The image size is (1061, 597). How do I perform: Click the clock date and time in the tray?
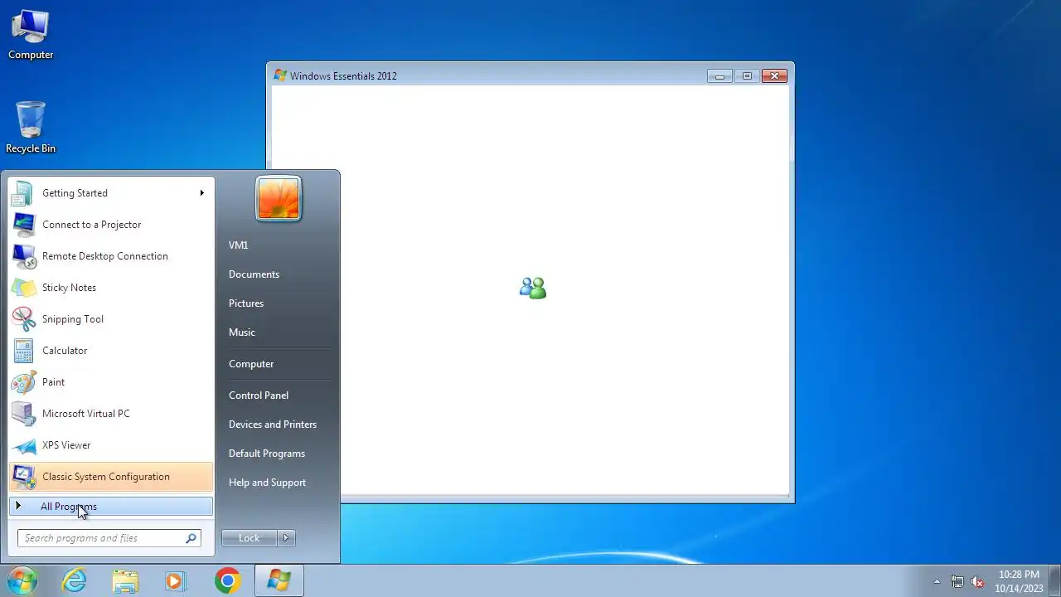(1019, 581)
